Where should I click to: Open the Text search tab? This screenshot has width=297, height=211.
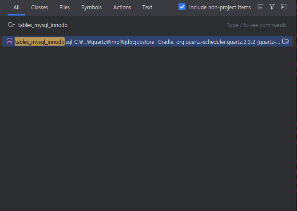click(147, 8)
